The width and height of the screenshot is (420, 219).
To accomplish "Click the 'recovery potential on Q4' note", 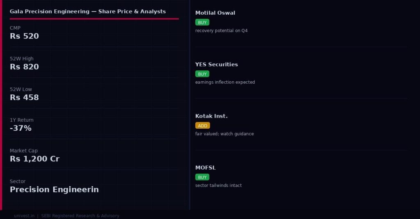I will tap(221, 31).
